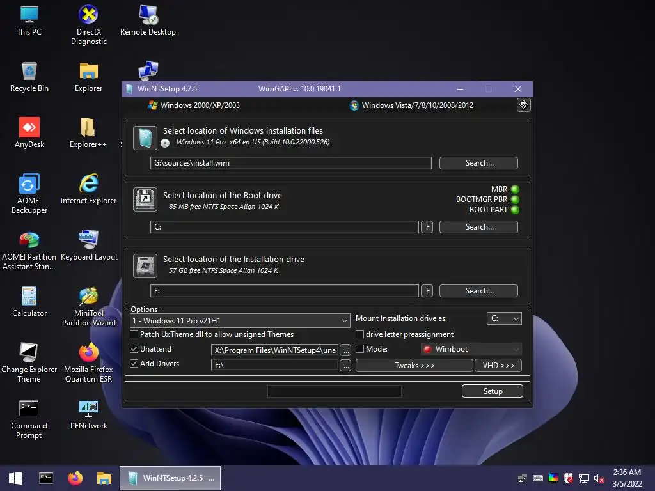Browse for drivers folder with ... button

[x=345, y=365]
